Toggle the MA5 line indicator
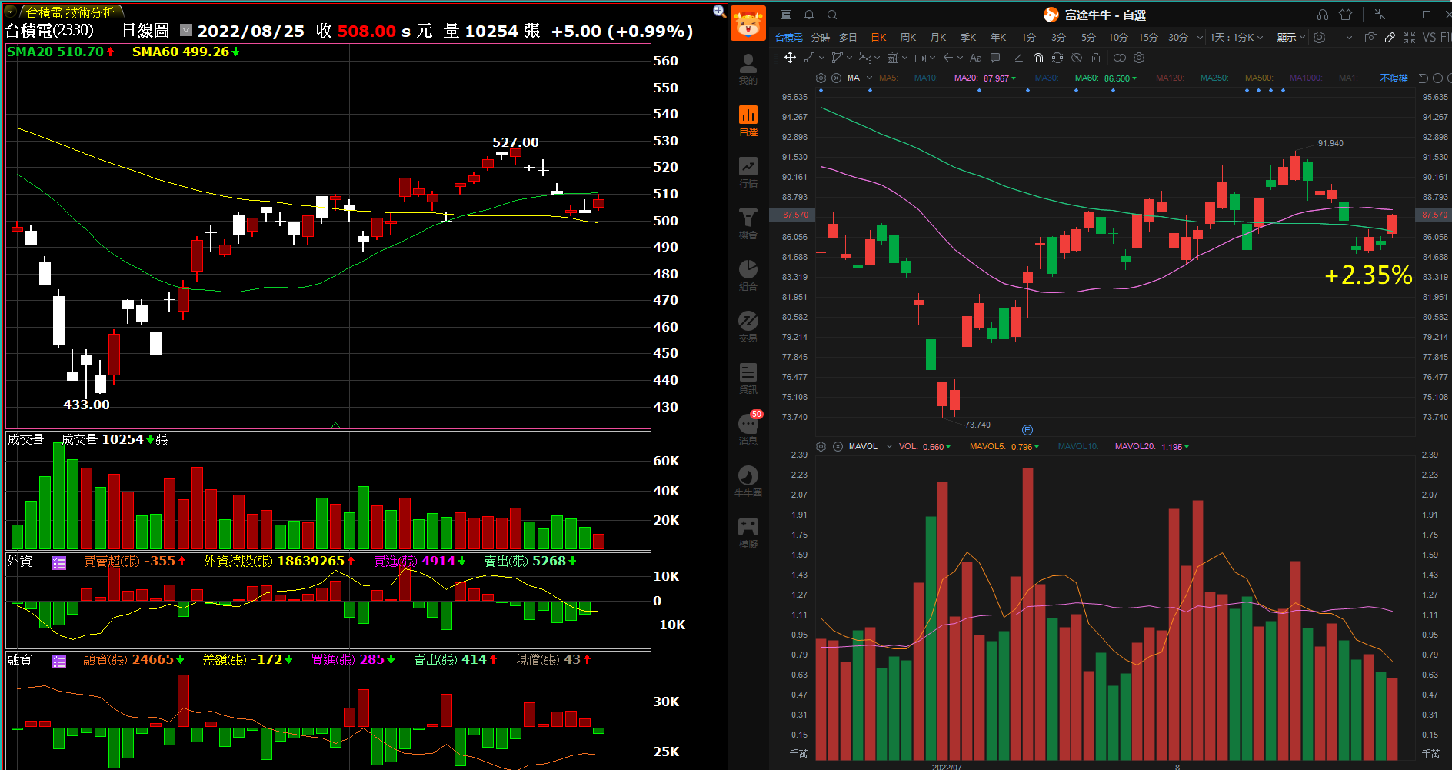1452x770 pixels. point(888,78)
